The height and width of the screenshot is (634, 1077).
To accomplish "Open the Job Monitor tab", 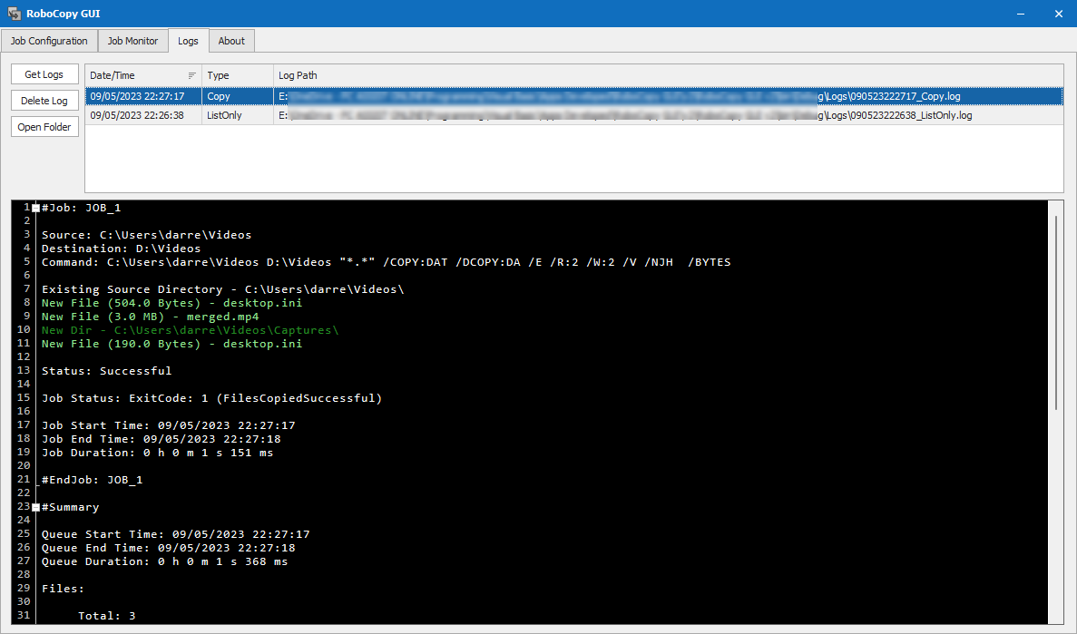I will [132, 41].
